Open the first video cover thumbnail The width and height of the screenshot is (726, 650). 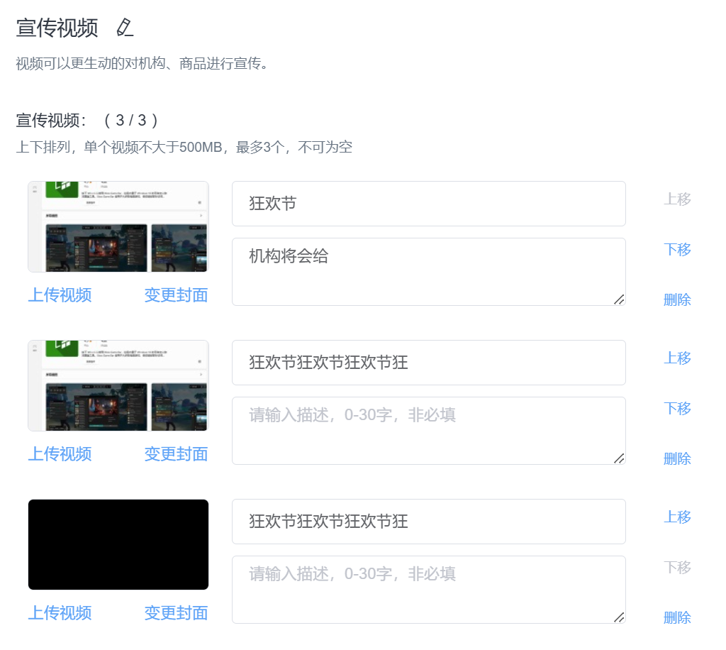118,226
